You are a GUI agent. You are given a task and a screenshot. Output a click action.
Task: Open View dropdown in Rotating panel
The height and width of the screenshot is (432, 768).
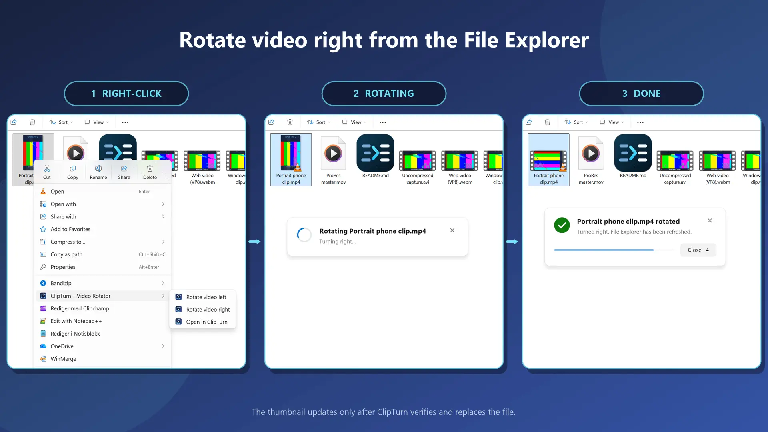pos(354,122)
